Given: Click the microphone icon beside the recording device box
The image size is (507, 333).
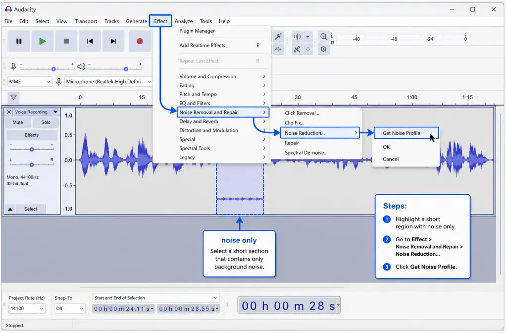Looking at the screenshot, I should click(x=59, y=82).
